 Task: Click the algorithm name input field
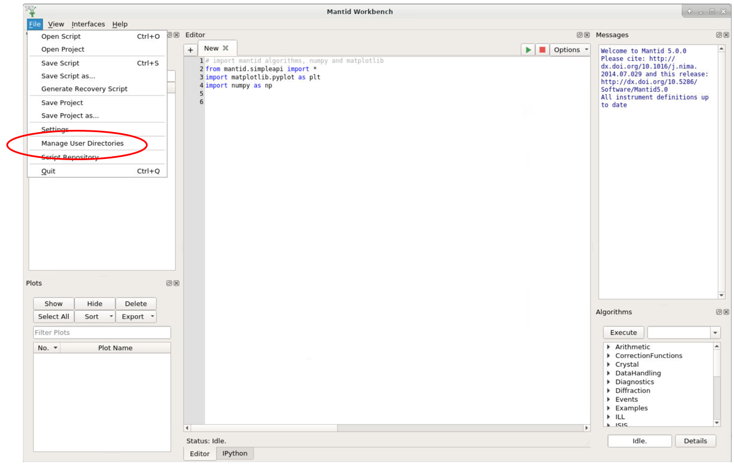pyautogui.click(x=679, y=332)
